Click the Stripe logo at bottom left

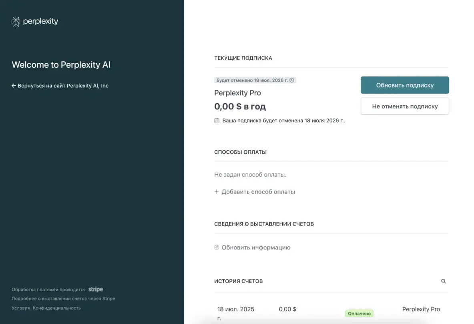click(95, 289)
